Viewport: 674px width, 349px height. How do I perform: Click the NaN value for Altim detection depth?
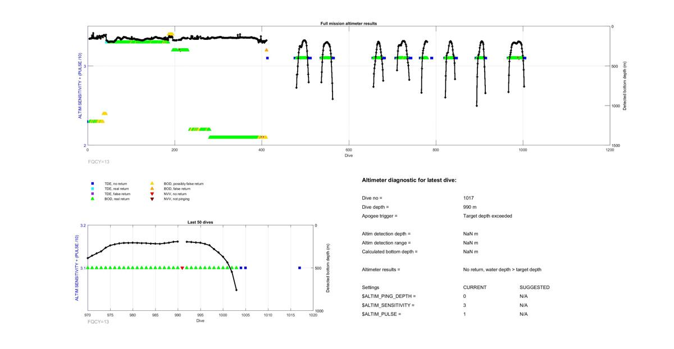(x=471, y=234)
